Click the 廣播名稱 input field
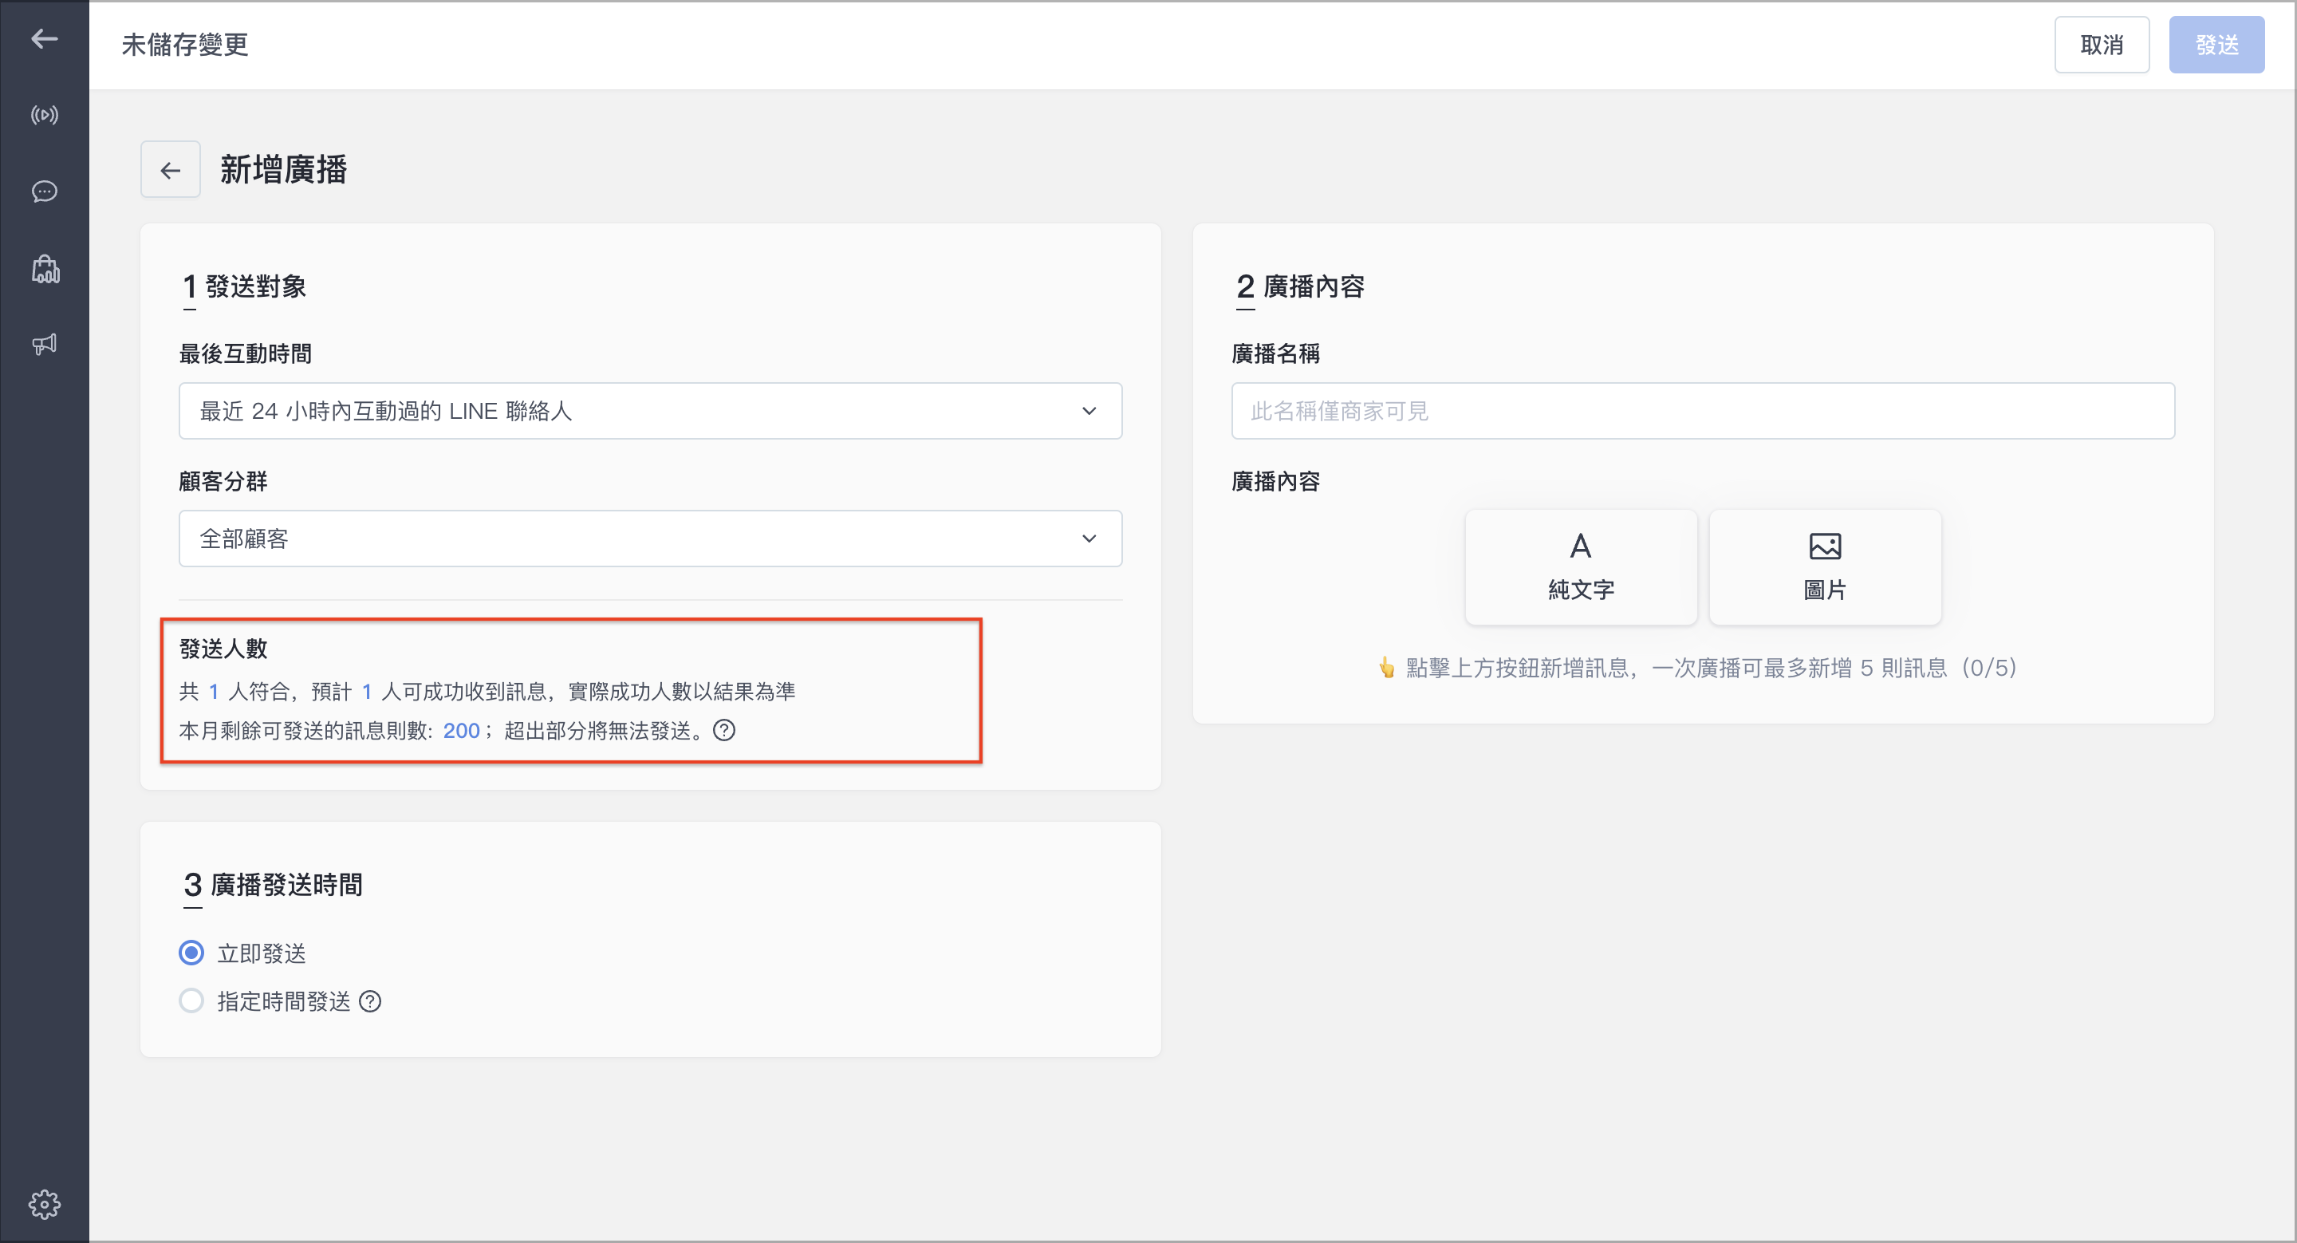This screenshot has height=1243, width=2297. (x=1703, y=411)
